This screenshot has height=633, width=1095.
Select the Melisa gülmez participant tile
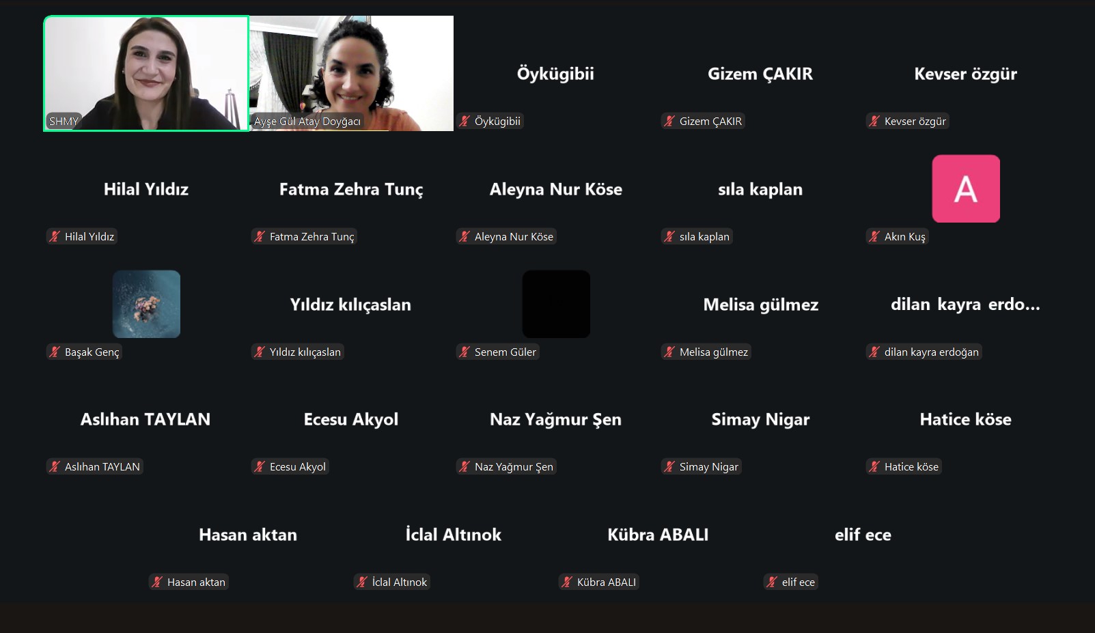click(761, 304)
